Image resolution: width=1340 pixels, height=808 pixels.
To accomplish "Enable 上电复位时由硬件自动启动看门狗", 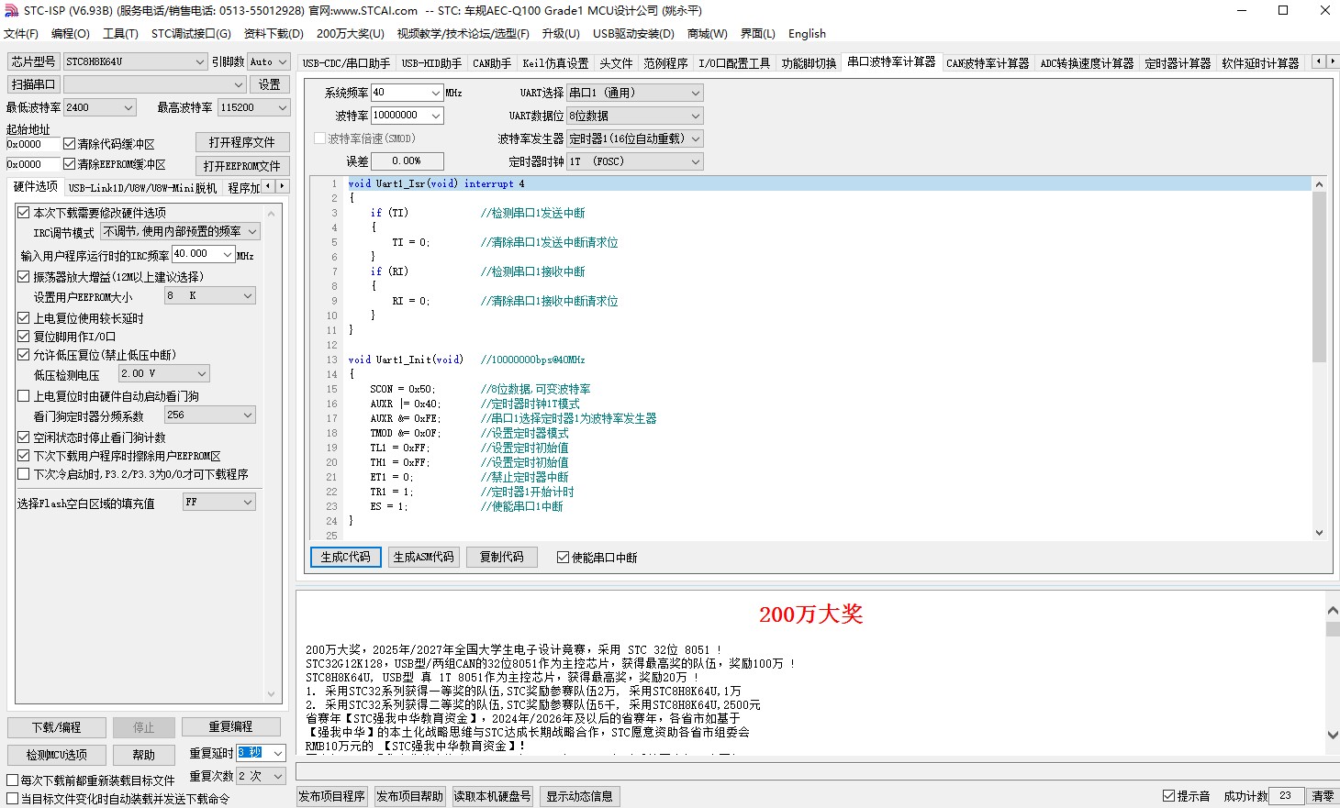I will click(24, 396).
